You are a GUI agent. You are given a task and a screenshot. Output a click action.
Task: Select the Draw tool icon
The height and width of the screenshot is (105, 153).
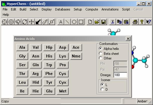4,22
